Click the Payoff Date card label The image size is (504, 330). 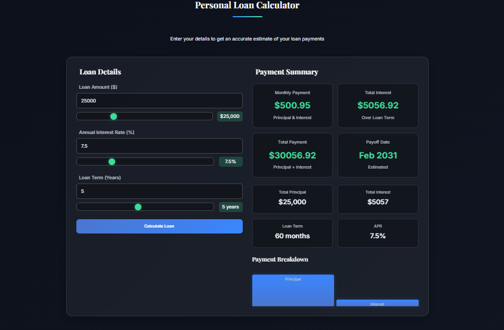click(x=378, y=142)
